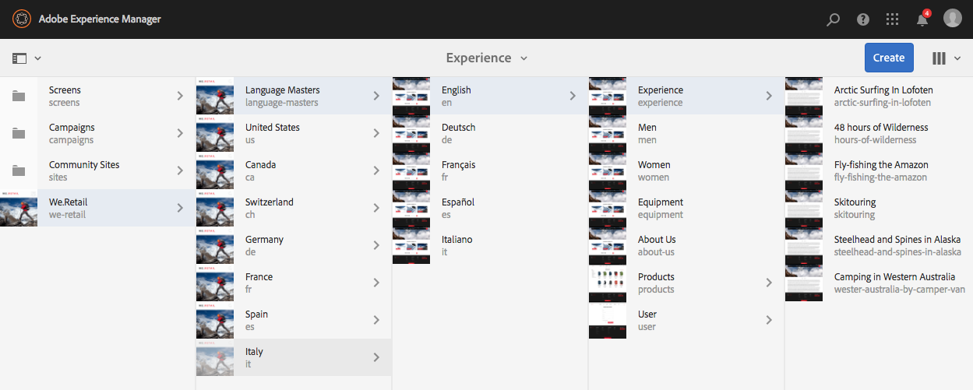
Task: Open the About Us page item
Action: [657, 245]
